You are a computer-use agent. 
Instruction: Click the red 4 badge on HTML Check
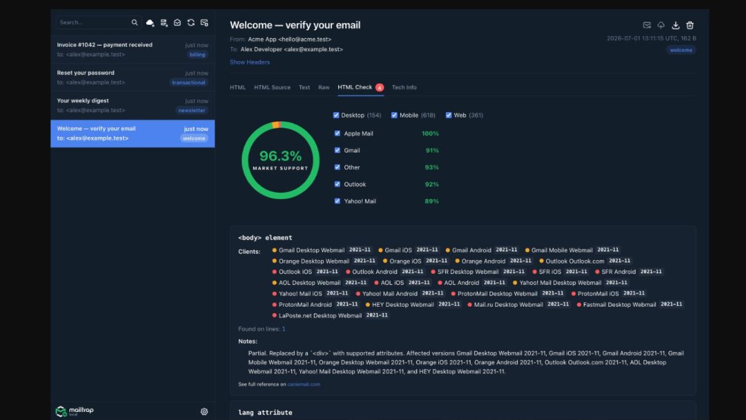[x=379, y=88]
